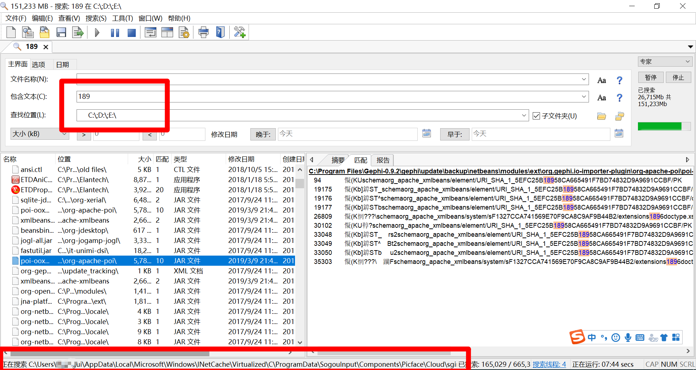
Task: Click the Aa case icon for file name
Action: (602, 80)
